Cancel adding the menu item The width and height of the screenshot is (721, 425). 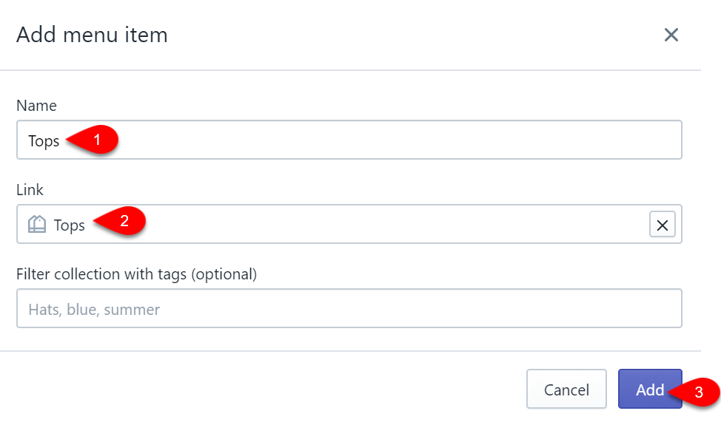point(566,389)
